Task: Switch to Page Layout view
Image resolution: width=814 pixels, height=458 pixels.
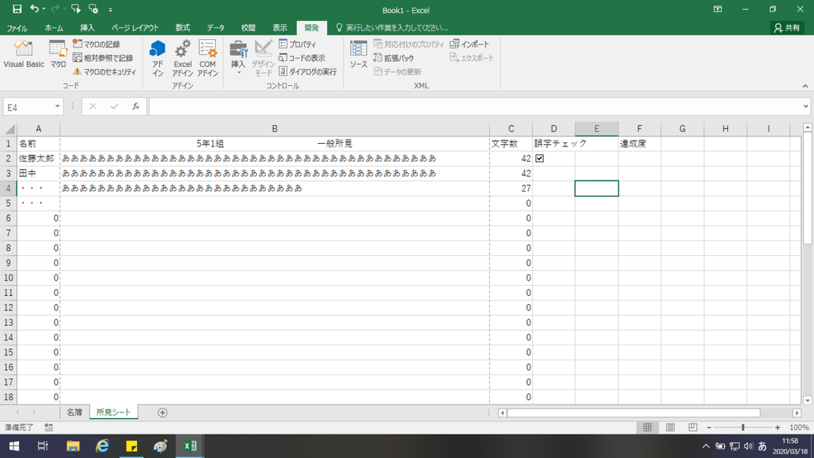Action: click(x=670, y=427)
